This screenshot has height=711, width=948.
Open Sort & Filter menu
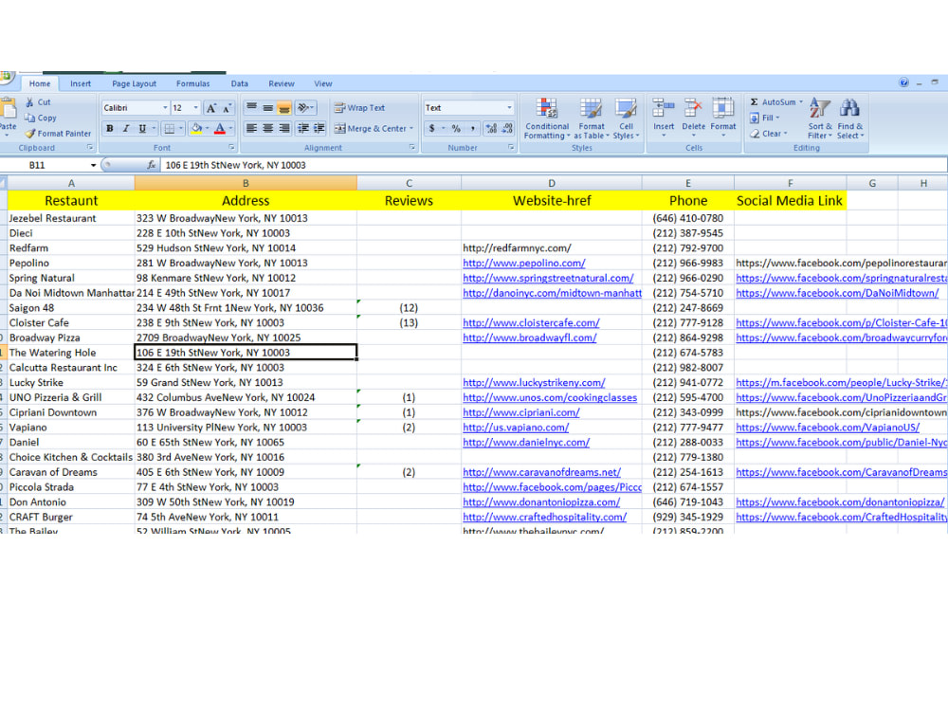[820, 118]
